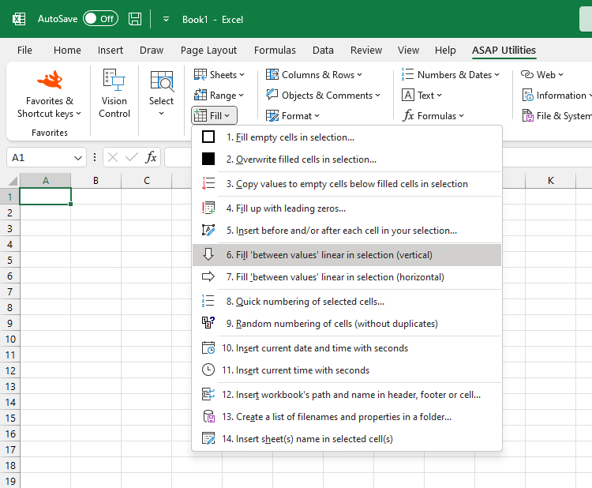Open Columns & Rows dropdown

point(313,75)
